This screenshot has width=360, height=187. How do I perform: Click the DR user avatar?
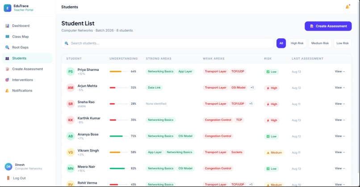8,167
